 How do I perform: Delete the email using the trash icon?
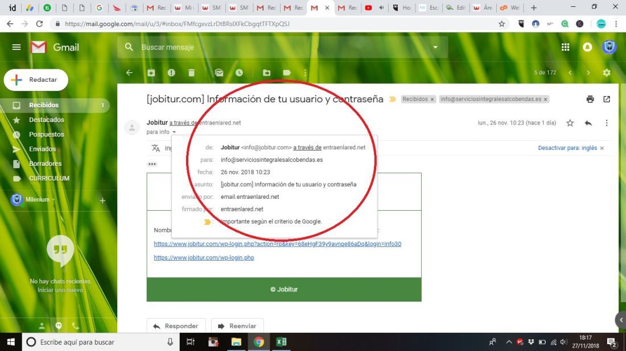coord(192,73)
